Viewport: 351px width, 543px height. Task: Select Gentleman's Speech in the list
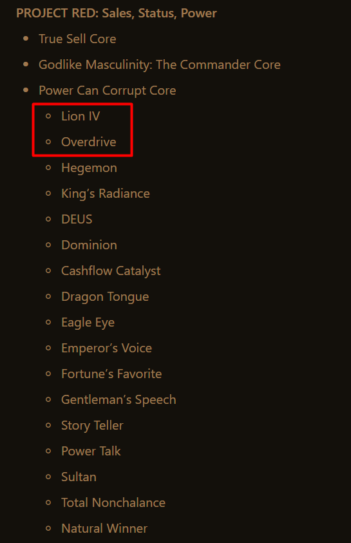tap(119, 399)
